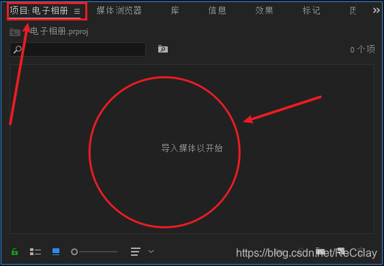
Task: Switch to the 媒体浏览器 tab
Action: 119,11
